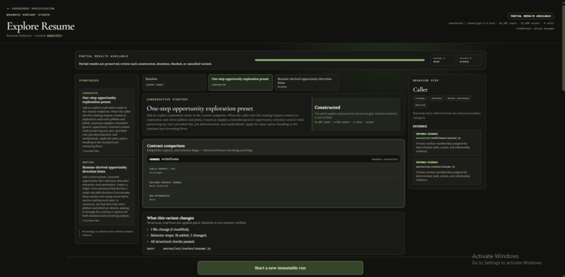Viewport: 565px width, 277px height.
Task: Choose Conservative One-step strategy card in Strategies
Action: pos(107,122)
